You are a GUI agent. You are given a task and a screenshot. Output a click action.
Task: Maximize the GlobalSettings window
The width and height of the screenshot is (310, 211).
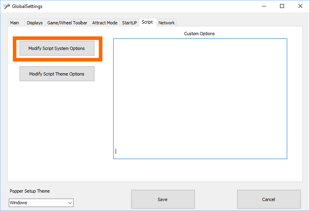(282, 6)
